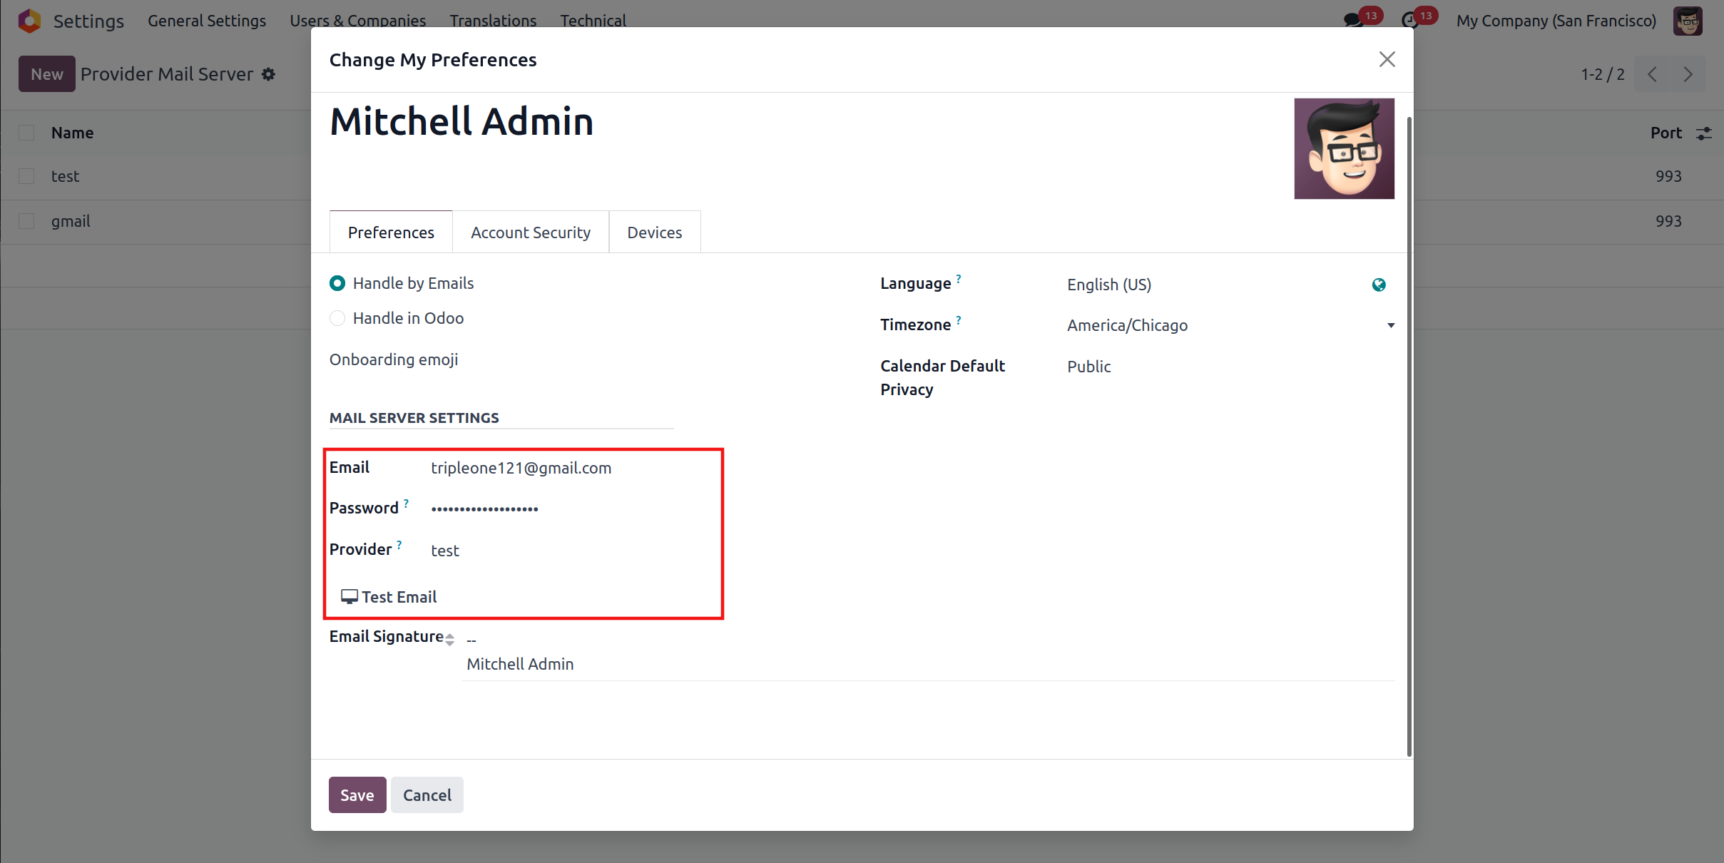The image size is (1724, 863).
Task: Select the Handle in Odoo radio button
Action: (x=337, y=318)
